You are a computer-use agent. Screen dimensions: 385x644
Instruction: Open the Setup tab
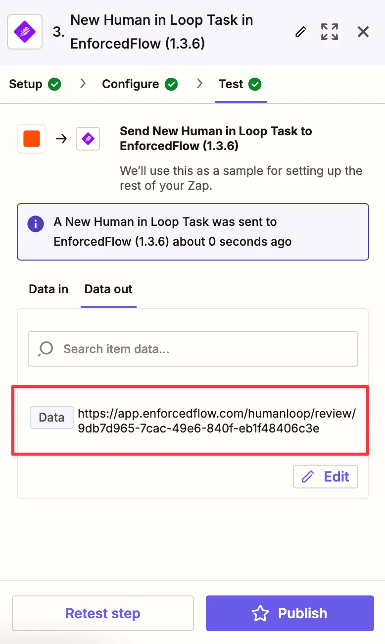[26, 84]
